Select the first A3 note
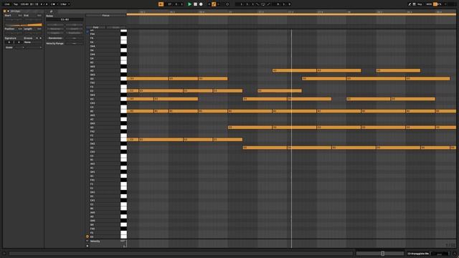 point(295,70)
